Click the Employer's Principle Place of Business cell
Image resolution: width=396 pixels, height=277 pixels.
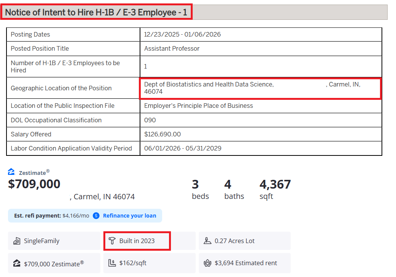tap(261, 106)
